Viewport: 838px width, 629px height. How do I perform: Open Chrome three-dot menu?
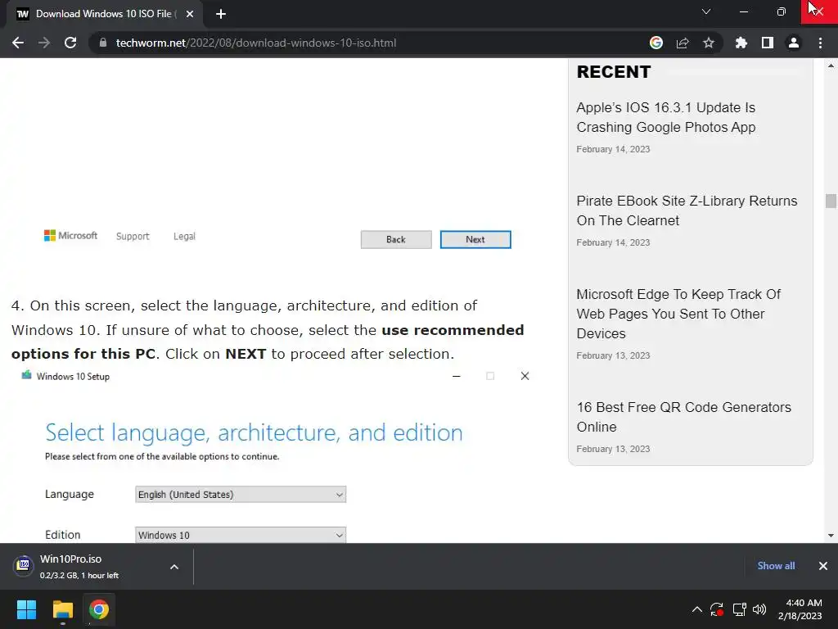(x=820, y=43)
